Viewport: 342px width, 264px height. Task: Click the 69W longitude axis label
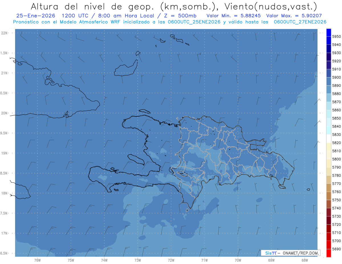[x=271, y=260]
